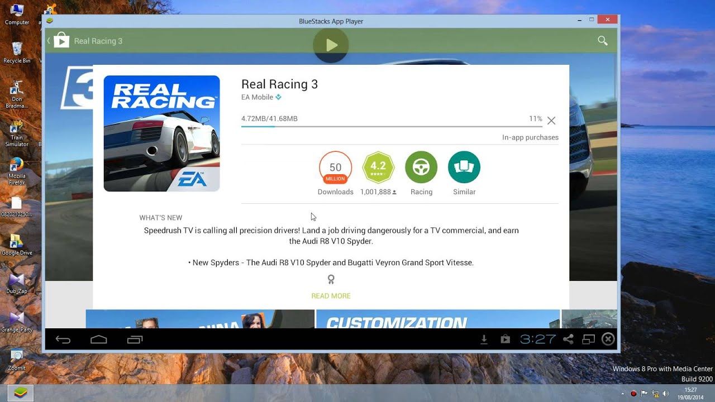This screenshot has width=715, height=402.
Task: Launch Don Bradman desktop shortcut
Action: click(x=17, y=94)
